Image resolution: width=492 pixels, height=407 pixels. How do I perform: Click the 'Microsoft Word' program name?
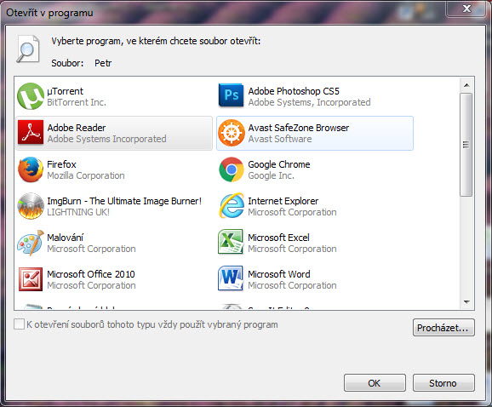tap(279, 274)
